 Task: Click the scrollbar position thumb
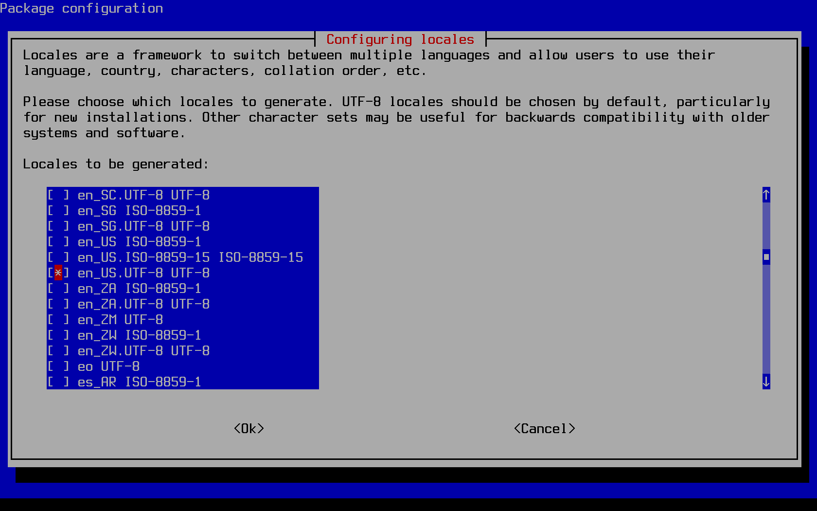(x=766, y=257)
